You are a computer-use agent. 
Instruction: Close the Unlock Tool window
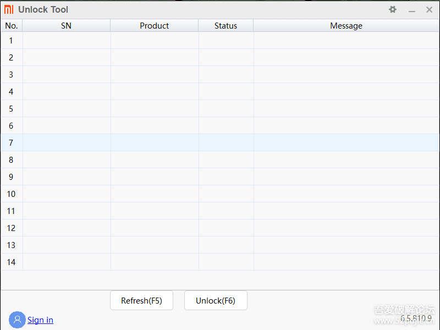pyautogui.click(x=430, y=9)
